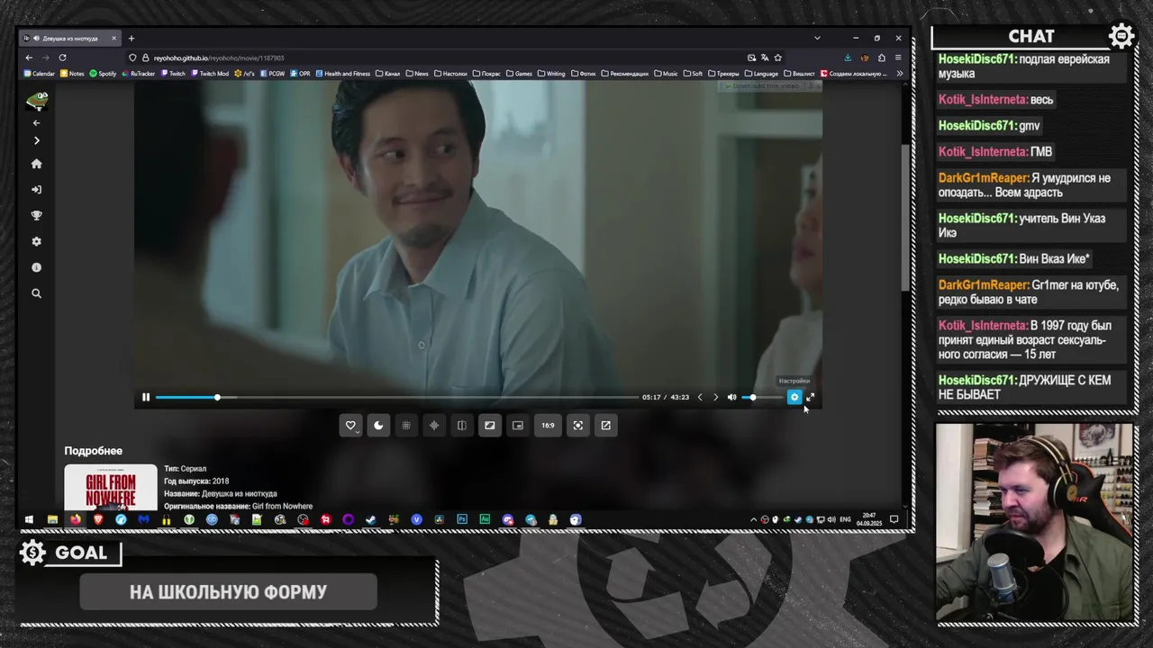Toggle the highlighted fit-to-frame button
This screenshot has height=648, width=1153.
(490, 426)
